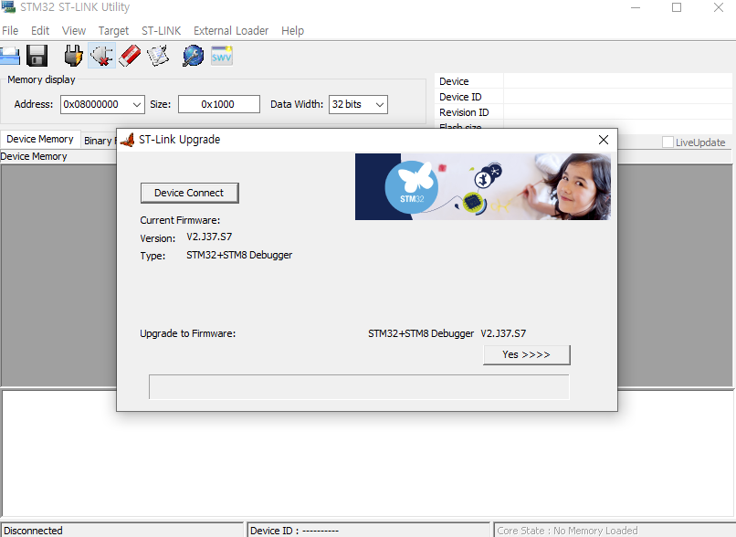Click the STM32+STM8 Debugger type text
Screen dimensions: 736x537
(x=239, y=256)
